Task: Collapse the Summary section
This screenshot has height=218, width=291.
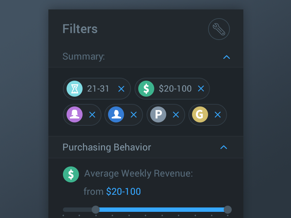Action: 227,57
